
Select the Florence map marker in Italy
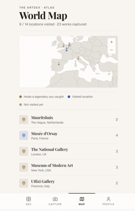tap(78, 59)
